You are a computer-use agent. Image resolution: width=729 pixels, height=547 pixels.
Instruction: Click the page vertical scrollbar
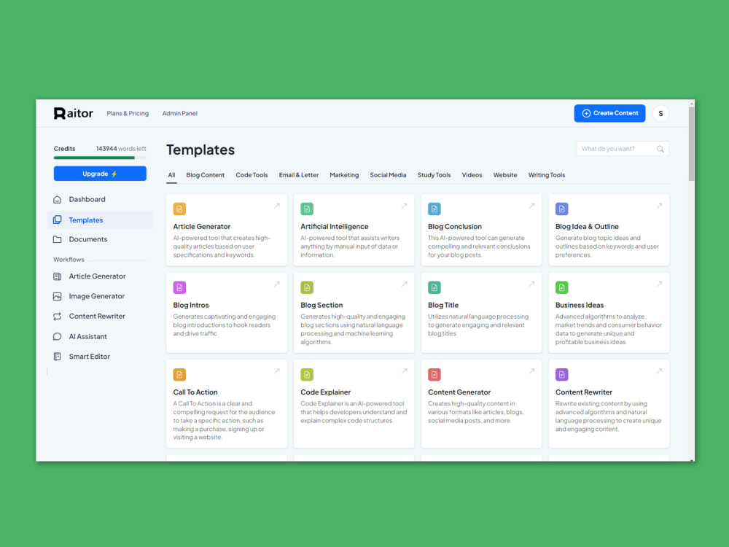click(691, 144)
